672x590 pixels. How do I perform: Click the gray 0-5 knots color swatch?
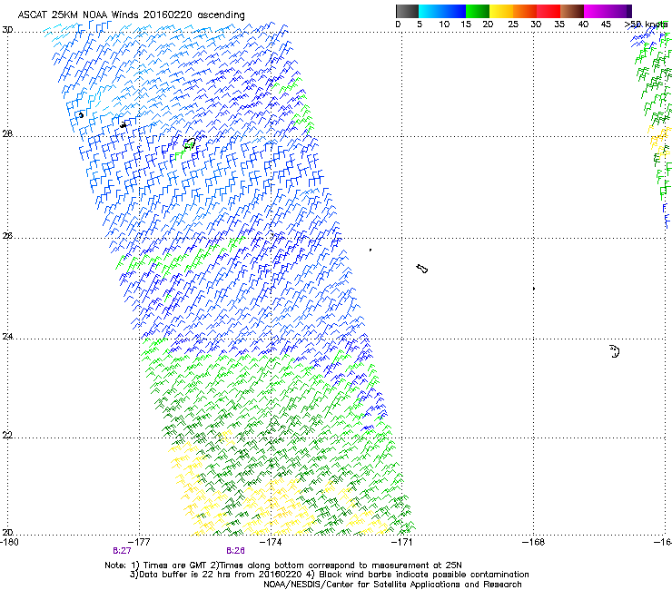click(x=407, y=11)
